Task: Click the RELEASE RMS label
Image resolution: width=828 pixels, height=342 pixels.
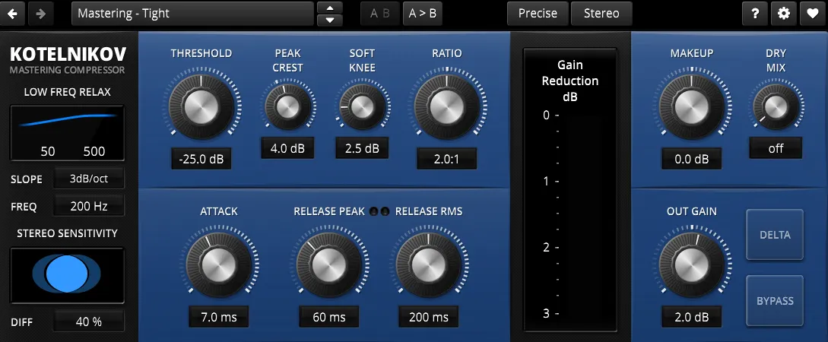Action: tap(429, 211)
